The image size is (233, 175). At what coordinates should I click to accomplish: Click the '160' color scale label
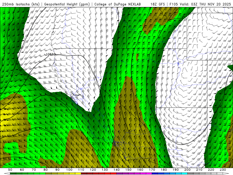[140, 170]
